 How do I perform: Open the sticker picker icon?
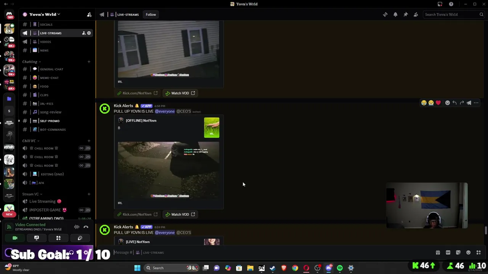click(458, 252)
